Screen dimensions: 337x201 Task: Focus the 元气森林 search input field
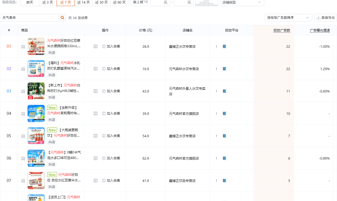30,18
